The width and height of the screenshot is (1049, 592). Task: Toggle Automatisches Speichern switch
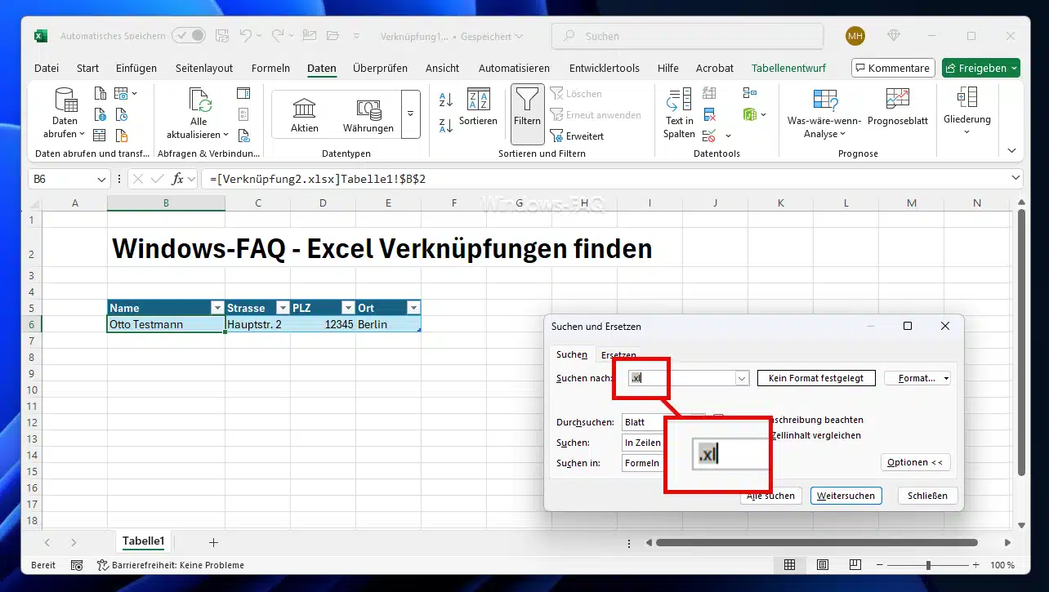pos(189,36)
